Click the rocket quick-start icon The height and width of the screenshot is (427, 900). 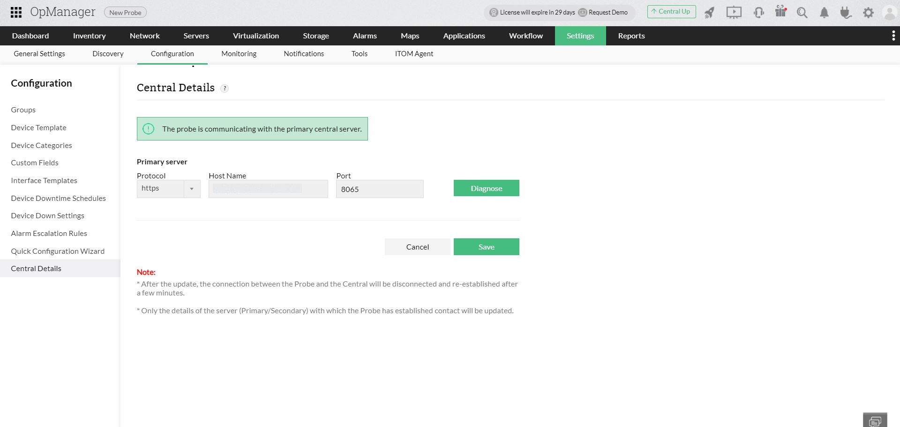710,13
